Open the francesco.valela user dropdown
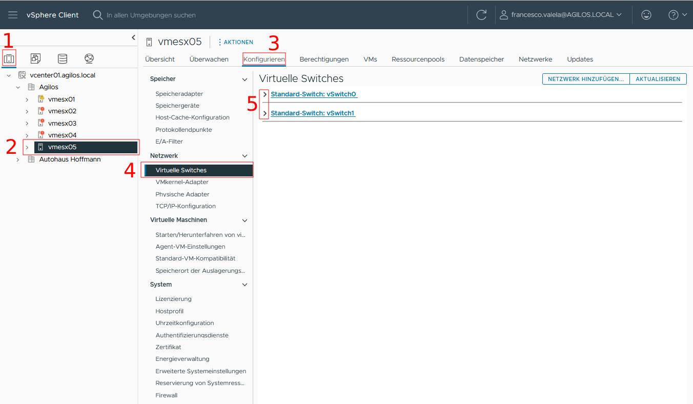Image resolution: width=693 pixels, height=404 pixels. [561, 15]
